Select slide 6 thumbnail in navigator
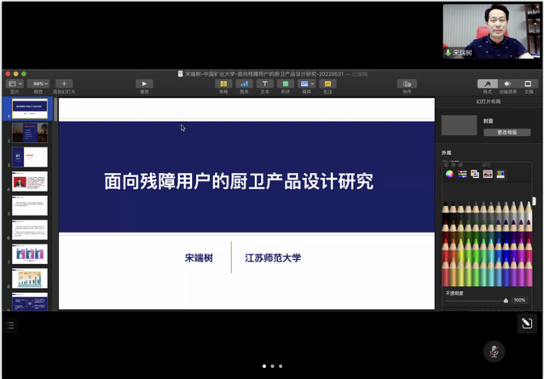Viewport: 544px width, 379px height. pyautogui.click(x=30, y=230)
